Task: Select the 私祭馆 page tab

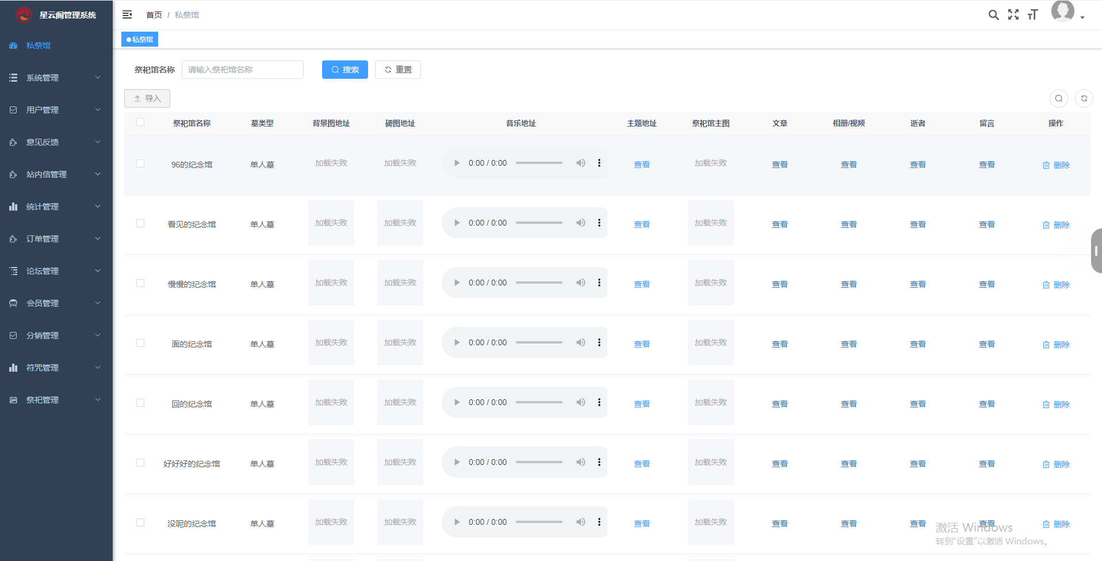Action: pyautogui.click(x=140, y=39)
